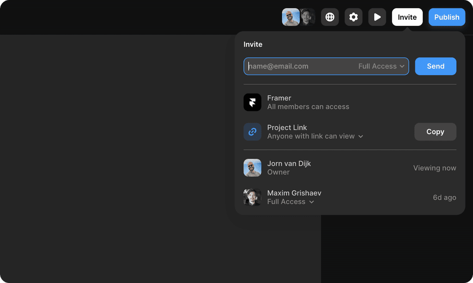Click the second collaborator avatar in the toolbar

pos(307,17)
